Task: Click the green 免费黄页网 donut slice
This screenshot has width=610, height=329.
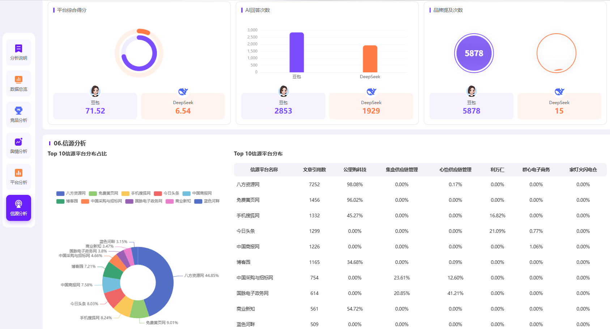Action: [139, 309]
